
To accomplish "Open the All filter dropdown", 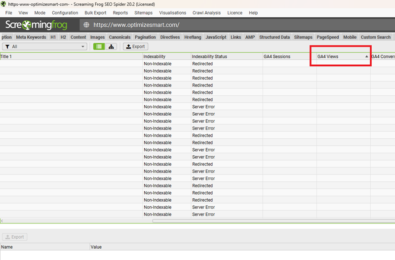I will [44, 46].
